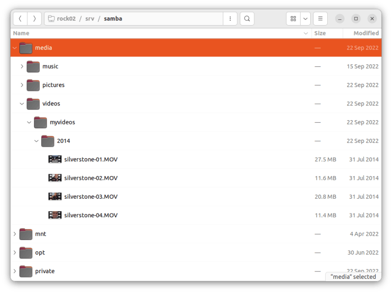Open view options dropdown arrow
Image resolution: width=392 pixels, height=293 pixels.
pos(305,19)
